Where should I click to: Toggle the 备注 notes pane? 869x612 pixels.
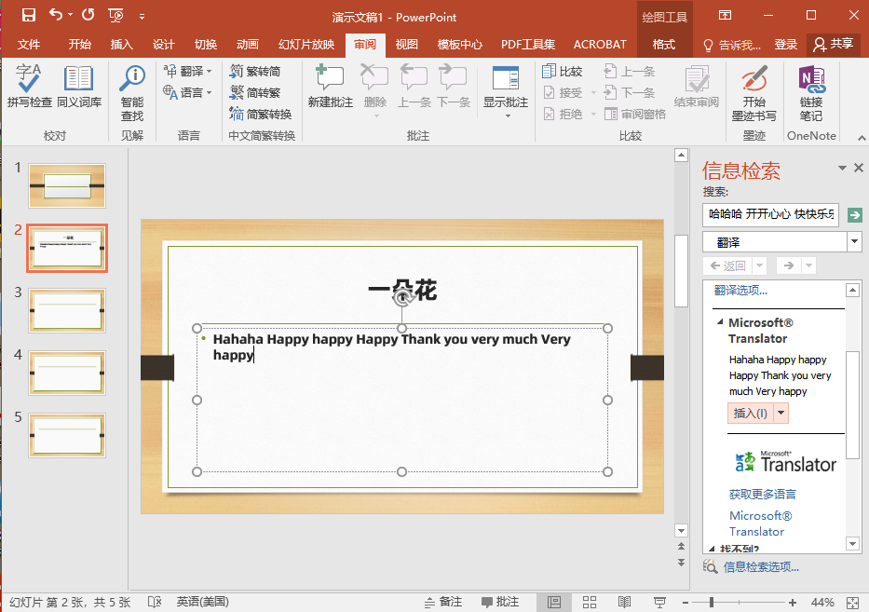coord(441,602)
